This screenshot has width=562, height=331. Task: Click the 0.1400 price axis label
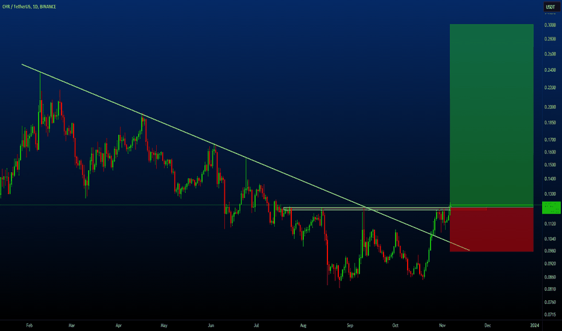pyautogui.click(x=550, y=179)
